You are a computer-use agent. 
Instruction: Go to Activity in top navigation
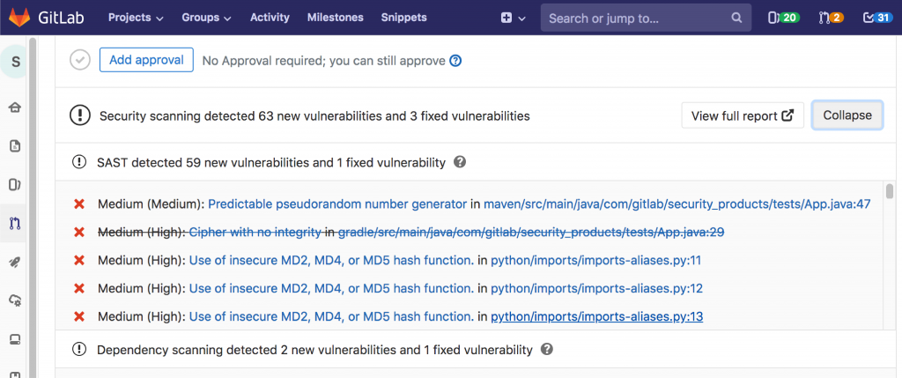pyautogui.click(x=270, y=18)
